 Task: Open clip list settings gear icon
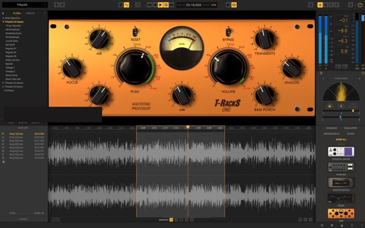coord(3,162)
